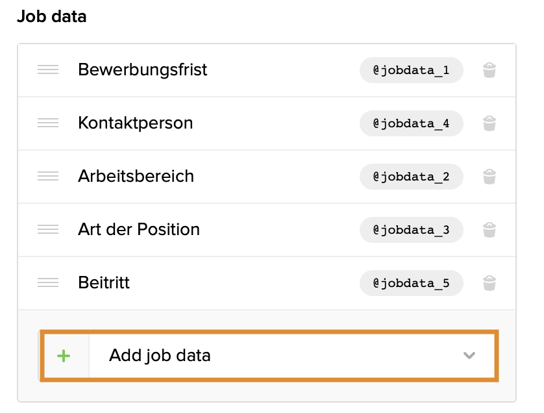544x413 pixels.
Task: Click the drag handle of Arbeitsbereich row
Action: click(48, 177)
